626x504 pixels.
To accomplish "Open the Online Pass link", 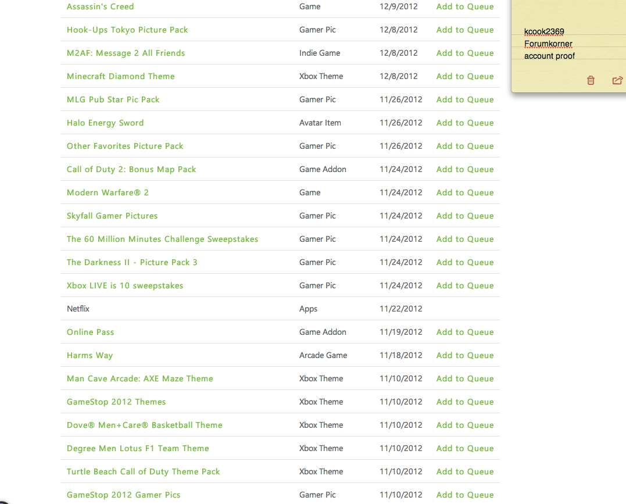I will [90, 332].
